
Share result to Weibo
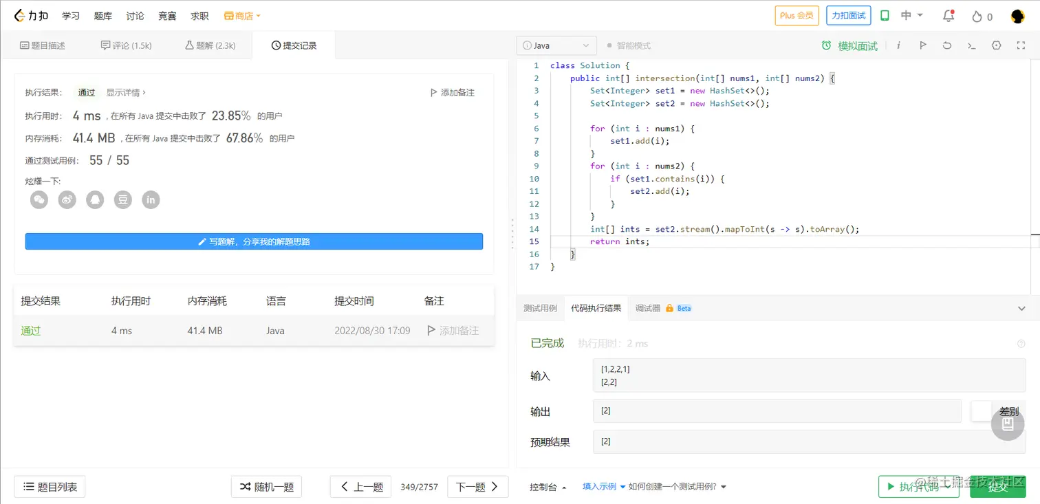click(x=67, y=199)
